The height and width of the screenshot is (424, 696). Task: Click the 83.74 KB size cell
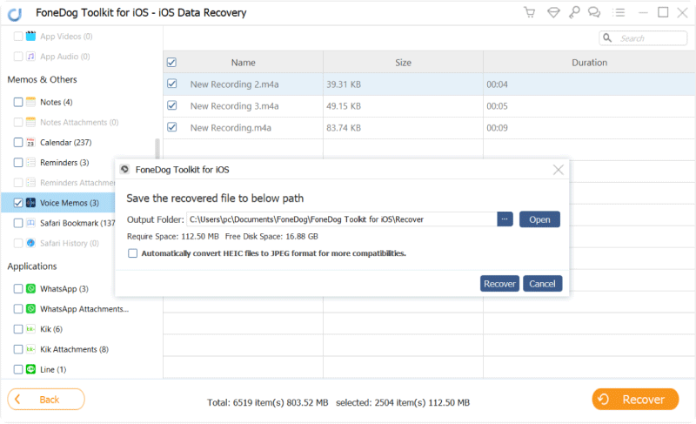344,128
